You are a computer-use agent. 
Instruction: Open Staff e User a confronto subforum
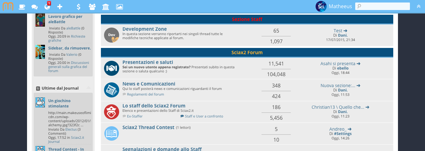[x=204, y=116]
